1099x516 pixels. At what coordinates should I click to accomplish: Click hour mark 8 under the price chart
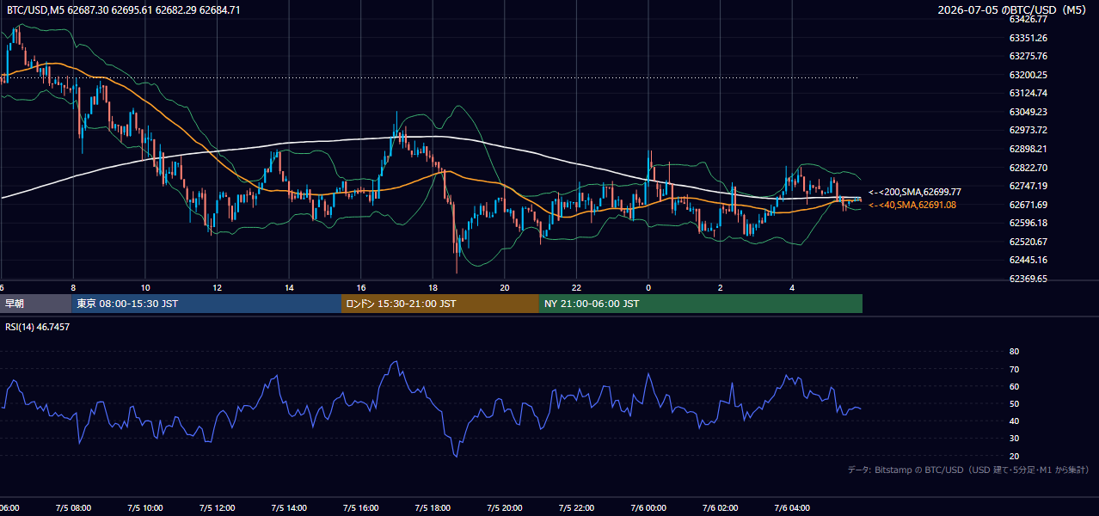pos(73,287)
